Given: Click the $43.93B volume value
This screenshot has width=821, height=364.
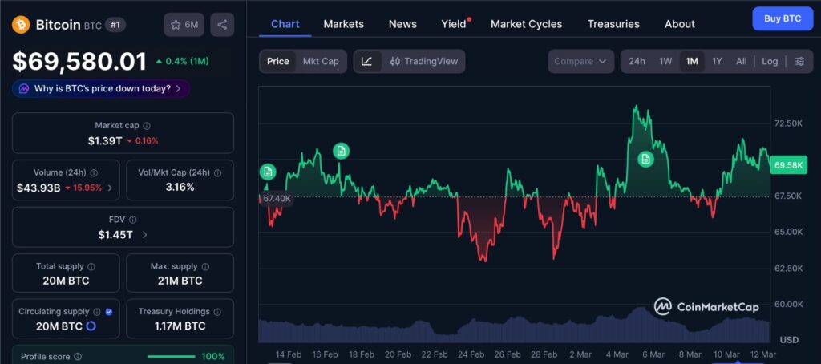Looking at the screenshot, I should coord(38,188).
